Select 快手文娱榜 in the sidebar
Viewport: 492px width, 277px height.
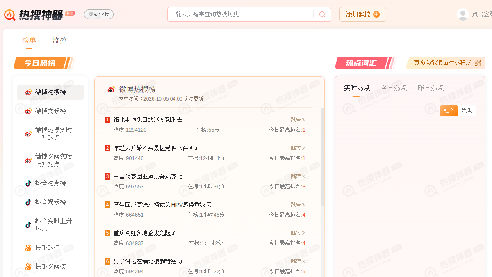coord(50,267)
